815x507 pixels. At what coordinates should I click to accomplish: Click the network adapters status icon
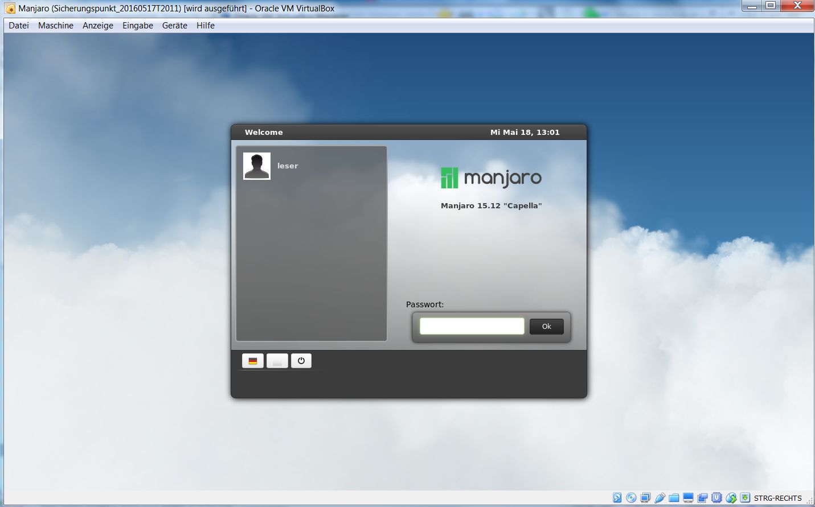coord(645,498)
